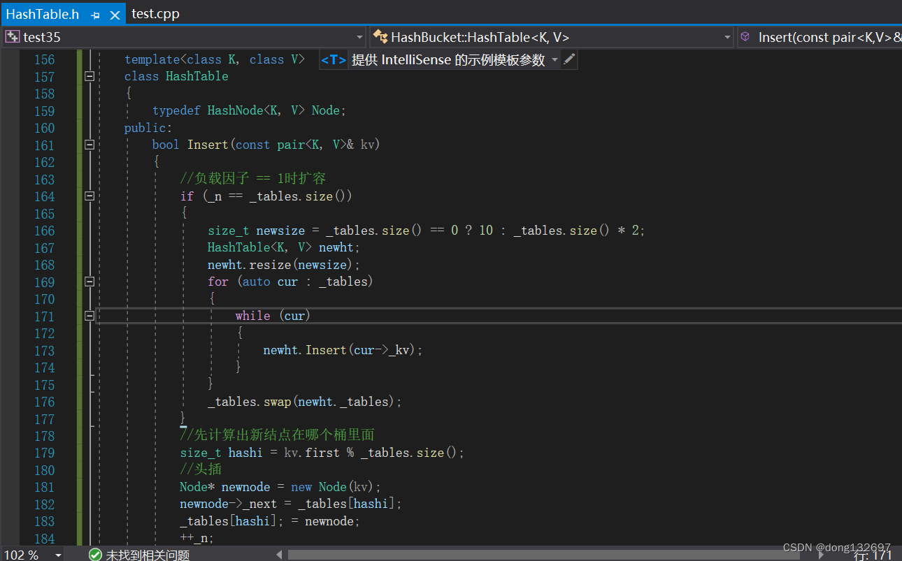This screenshot has width=902, height=561.
Task: Open the Insert member dropdown
Action: [819, 37]
